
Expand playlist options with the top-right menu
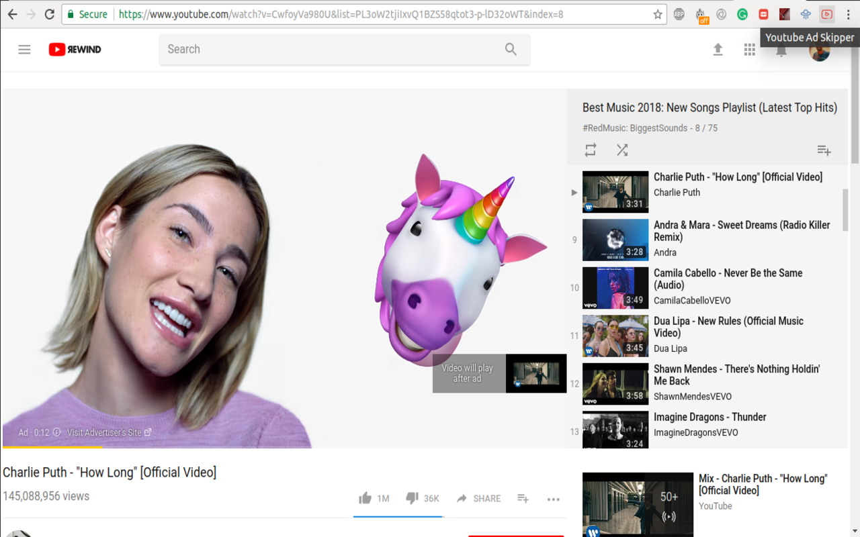click(824, 150)
